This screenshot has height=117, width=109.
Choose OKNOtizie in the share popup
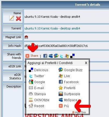point(39,100)
